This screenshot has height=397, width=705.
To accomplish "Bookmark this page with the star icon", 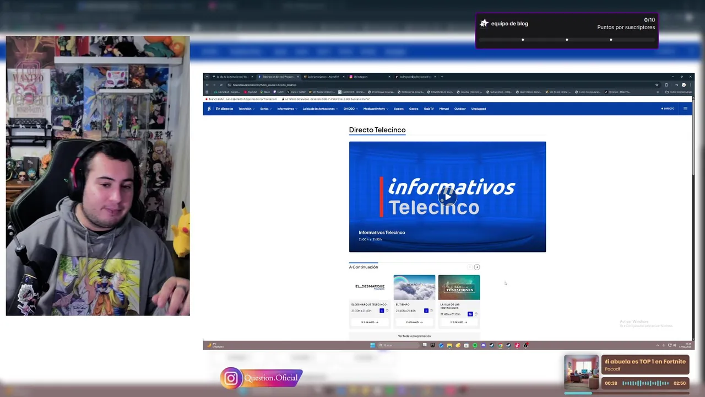I will point(657,85).
